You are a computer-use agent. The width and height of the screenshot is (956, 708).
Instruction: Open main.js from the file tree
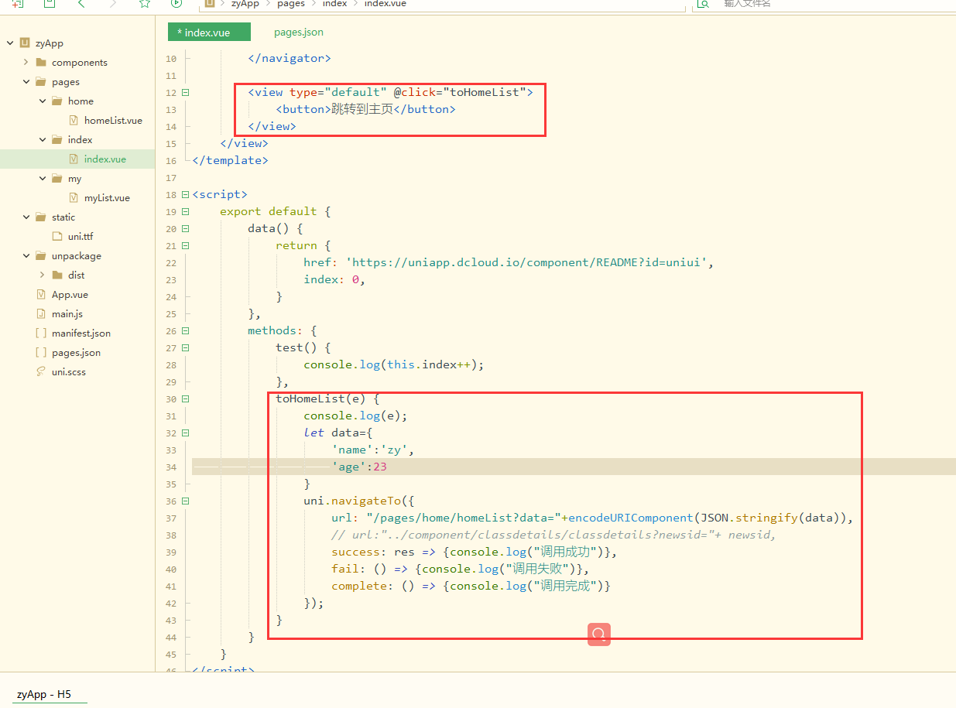[67, 314]
